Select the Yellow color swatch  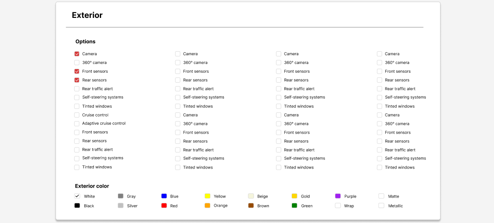(207, 196)
